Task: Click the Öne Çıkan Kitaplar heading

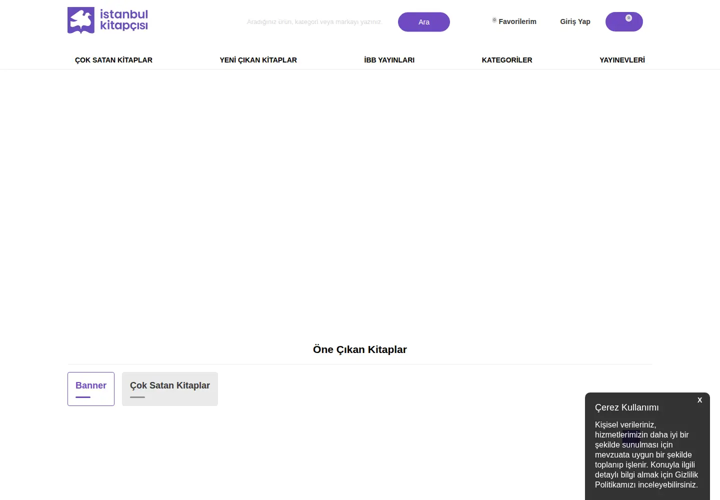Action: point(360,349)
